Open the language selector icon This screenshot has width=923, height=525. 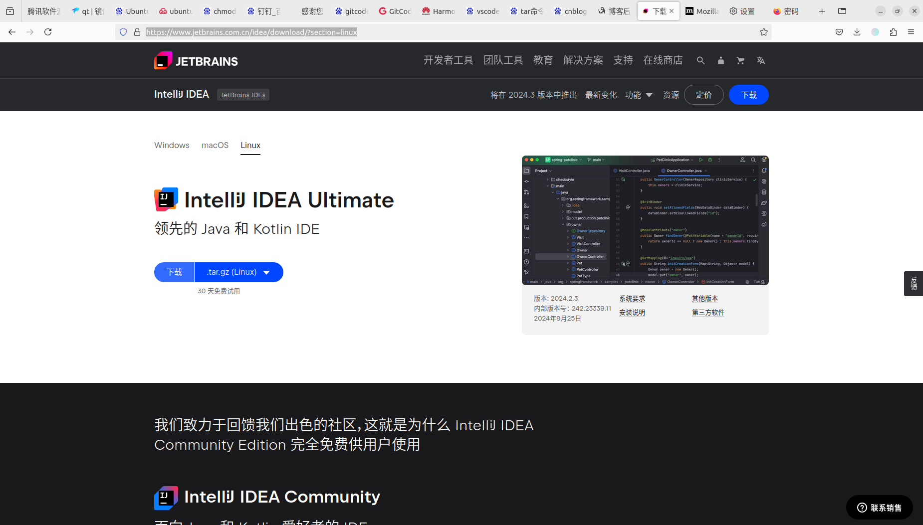(x=760, y=60)
